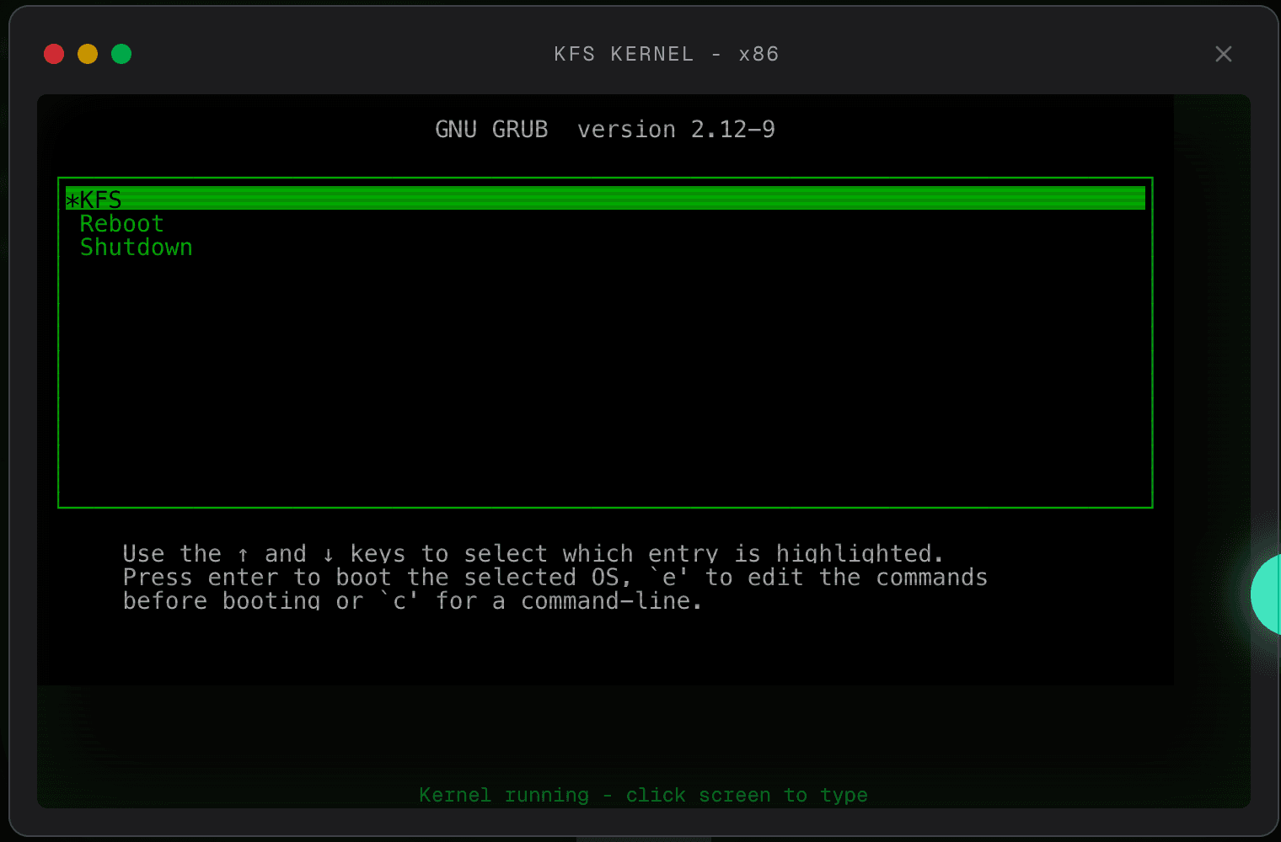This screenshot has height=842, width=1281.
Task: Choose Shutdown from the boot menu
Action: tap(137, 247)
